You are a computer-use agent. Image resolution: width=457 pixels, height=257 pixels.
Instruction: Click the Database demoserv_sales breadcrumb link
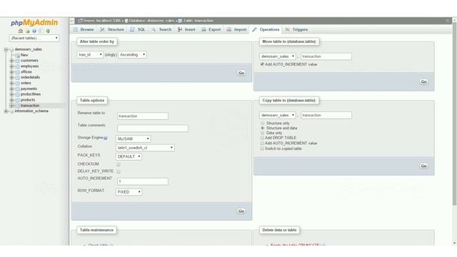tap(151, 21)
